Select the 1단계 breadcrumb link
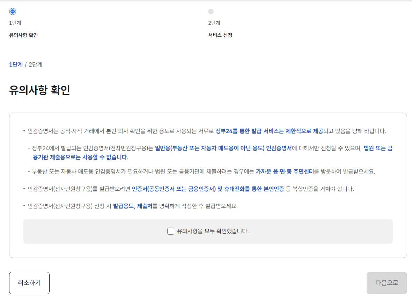Viewport: 412px width, 297px height. 15,64
